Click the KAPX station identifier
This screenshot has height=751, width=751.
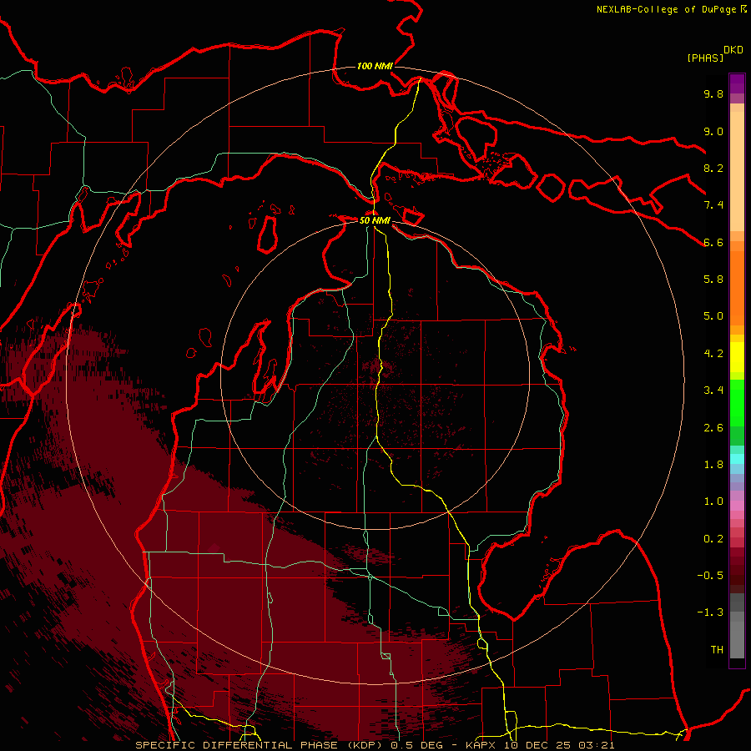tap(482, 745)
